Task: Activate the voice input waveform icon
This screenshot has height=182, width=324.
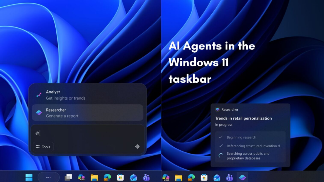Action: [137, 147]
